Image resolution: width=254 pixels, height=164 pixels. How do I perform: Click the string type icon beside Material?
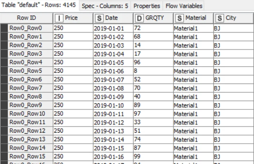pos(180,18)
